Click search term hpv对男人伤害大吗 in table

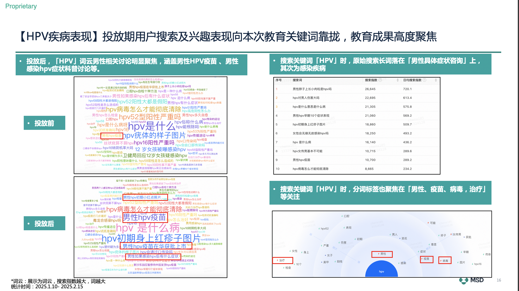[306, 98]
